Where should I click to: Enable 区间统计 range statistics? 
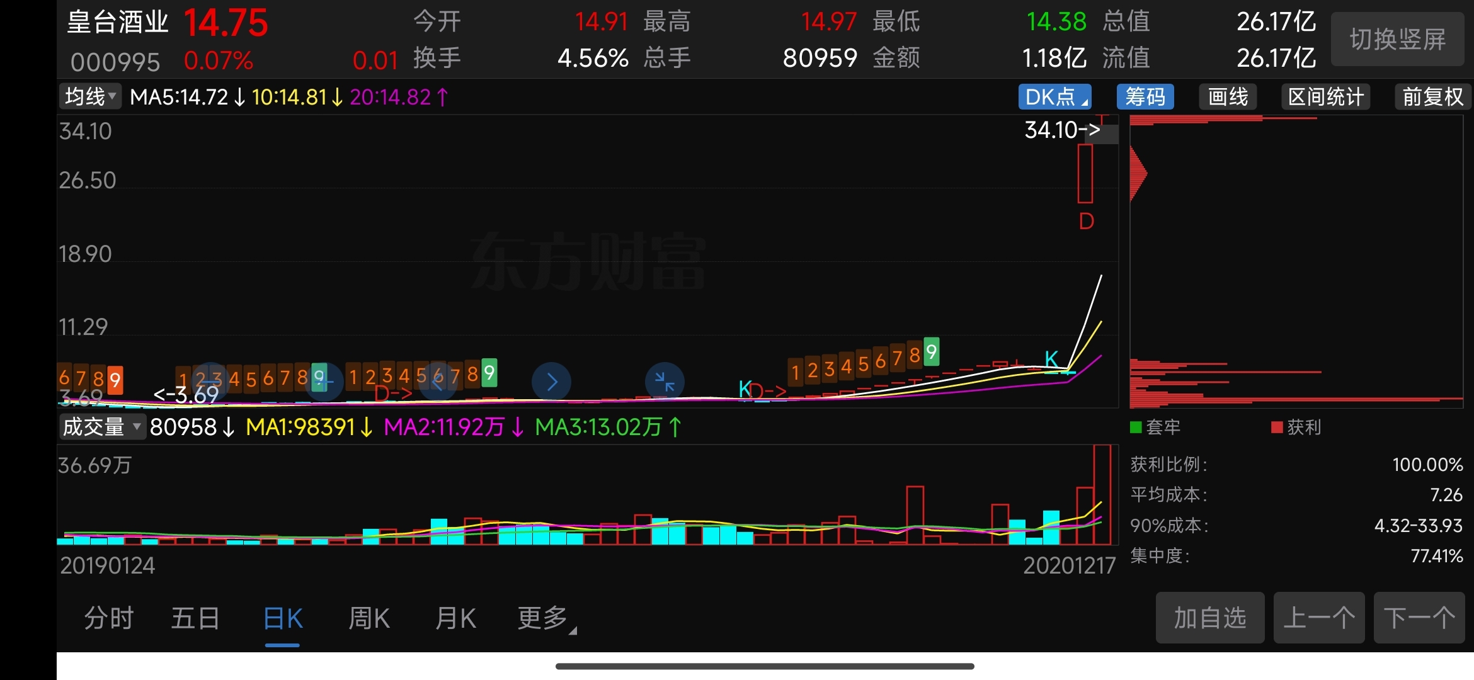[1325, 97]
